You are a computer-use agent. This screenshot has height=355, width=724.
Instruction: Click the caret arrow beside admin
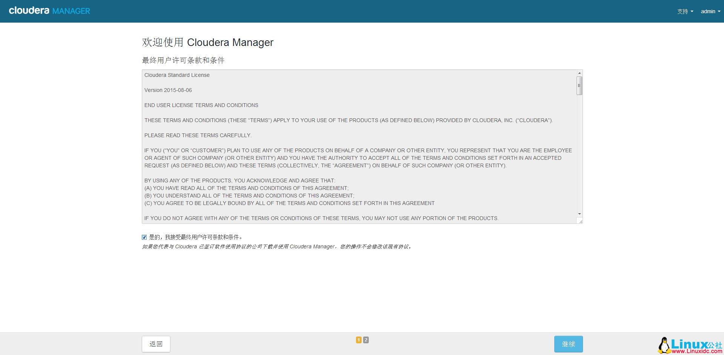point(719,12)
